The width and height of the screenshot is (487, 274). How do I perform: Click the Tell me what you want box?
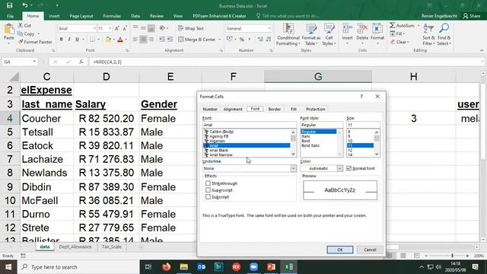pyautogui.click(x=288, y=16)
